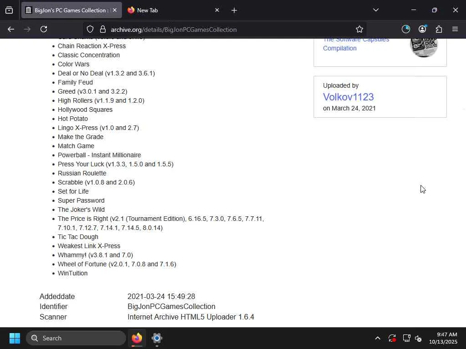466x349 pixels.
Task: Open network display tray icon
Action: click(406, 338)
